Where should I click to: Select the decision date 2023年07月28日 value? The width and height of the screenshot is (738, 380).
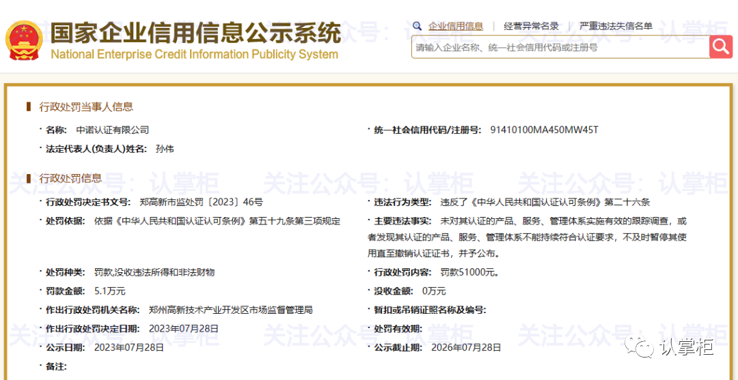184,329
